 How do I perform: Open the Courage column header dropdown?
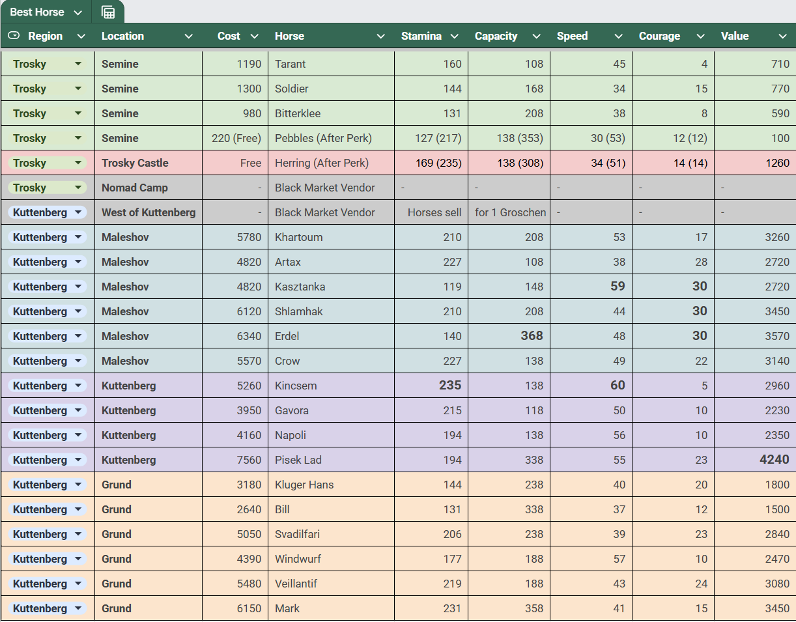[x=700, y=36]
